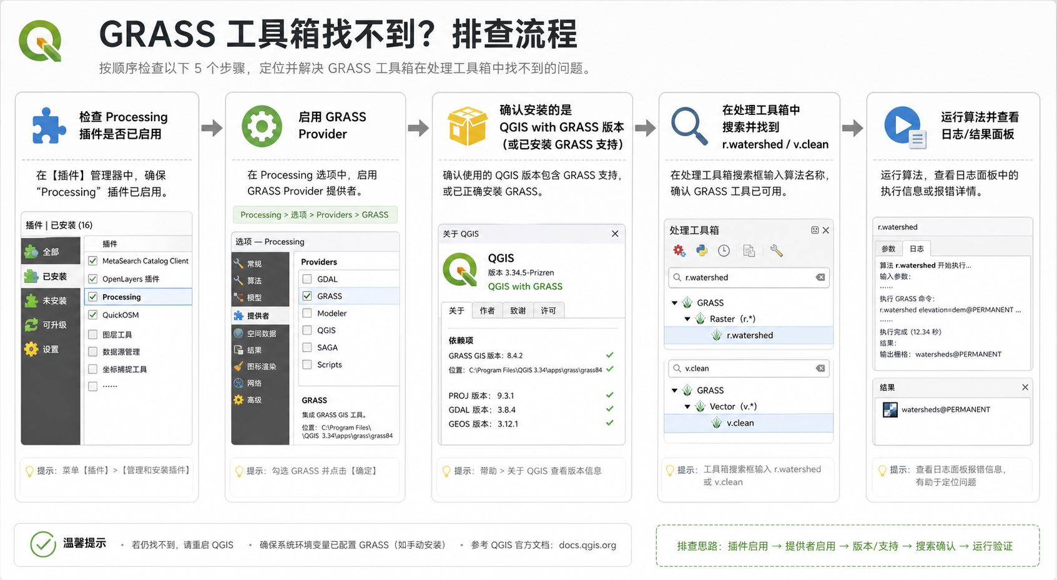Switch to 许可 tab
This screenshot has width=1057, height=580.
548,310
